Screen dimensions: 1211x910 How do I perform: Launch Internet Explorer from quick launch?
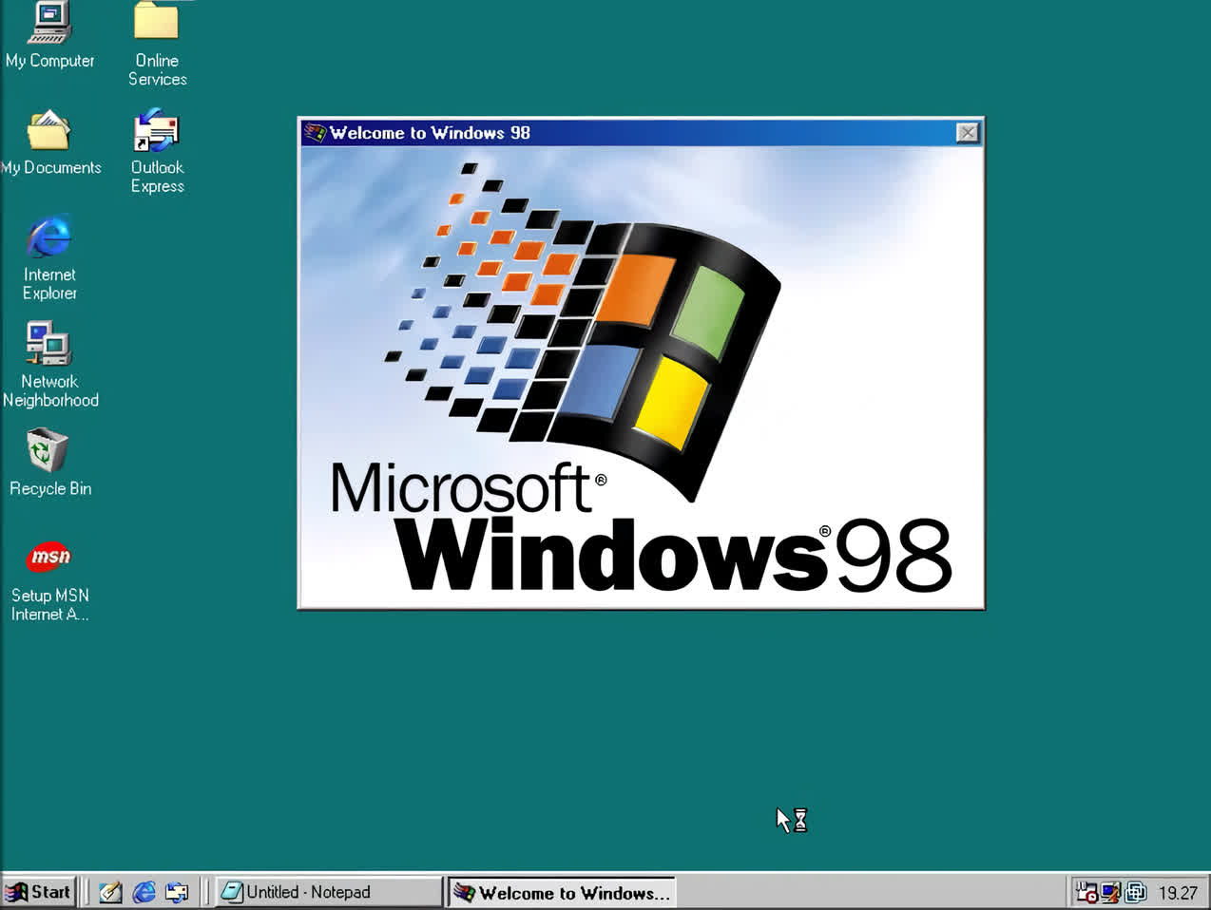pyautogui.click(x=144, y=892)
